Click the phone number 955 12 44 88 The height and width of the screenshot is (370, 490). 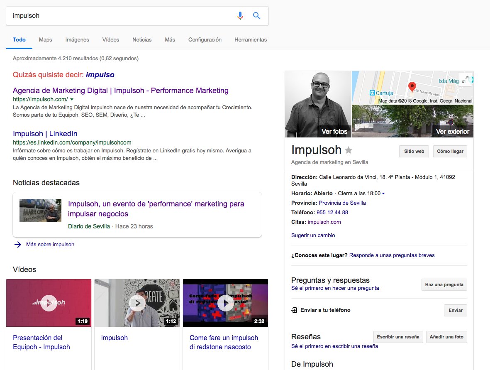(332, 213)
